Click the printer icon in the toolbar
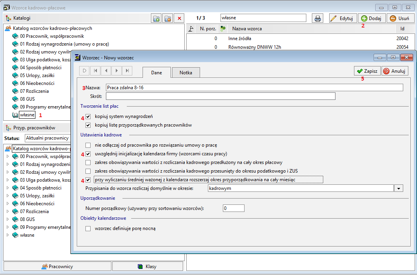This screenshot has height=276, width=417. [x=317, y=18]
